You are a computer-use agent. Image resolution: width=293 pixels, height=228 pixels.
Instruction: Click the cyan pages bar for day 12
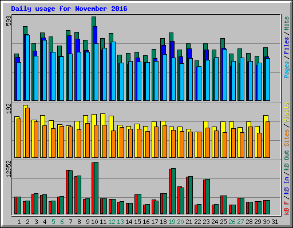[113, 71]
